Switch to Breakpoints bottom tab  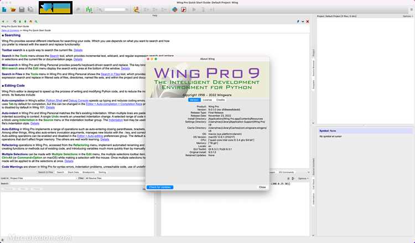(89, 172)
